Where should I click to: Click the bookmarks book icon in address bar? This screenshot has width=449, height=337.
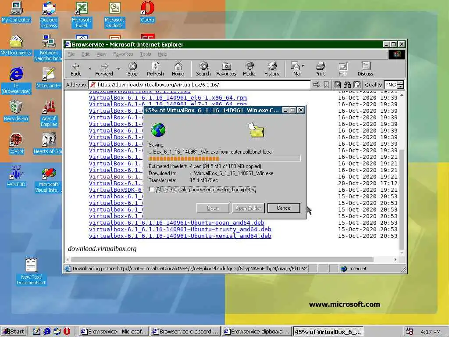click(x=338, y=85)
